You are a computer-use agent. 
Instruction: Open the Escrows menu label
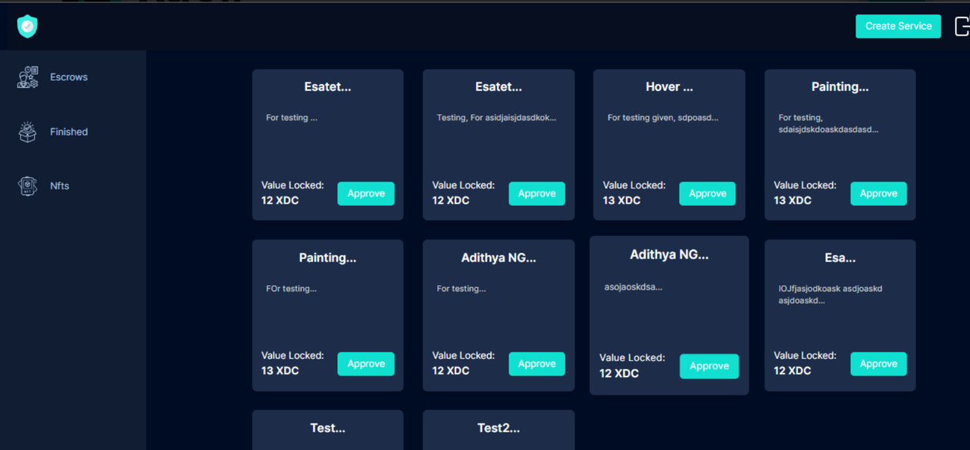pyautogui.click(x=69, y=77)
